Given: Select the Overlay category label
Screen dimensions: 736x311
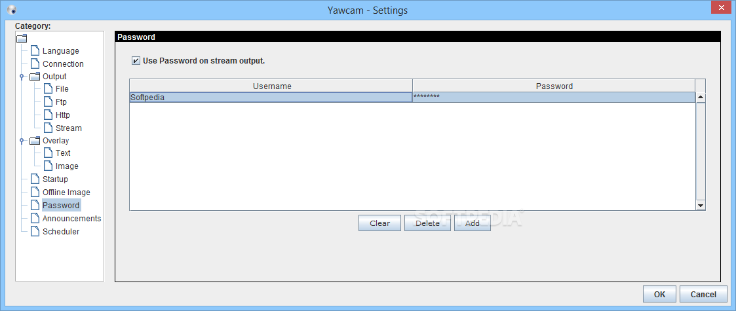Looking at the screenshot, I should [56, 141].
